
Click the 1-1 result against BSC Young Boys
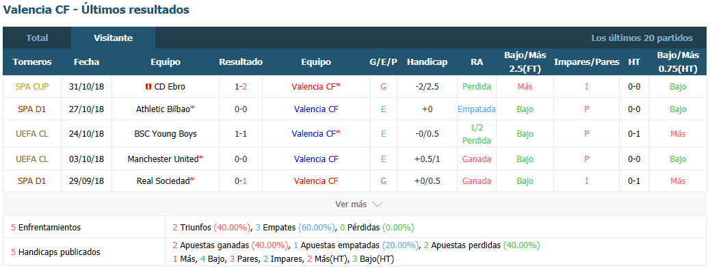pyautogui.click(x=241, y=133)
